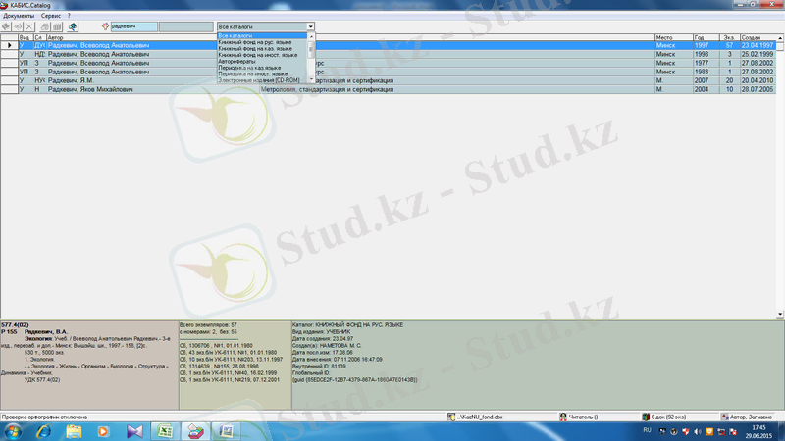This screenshot has width=785, height=441.
Task: Switch to Word from the taskbar
Action: pyautogui.click(x=226, y=431)
